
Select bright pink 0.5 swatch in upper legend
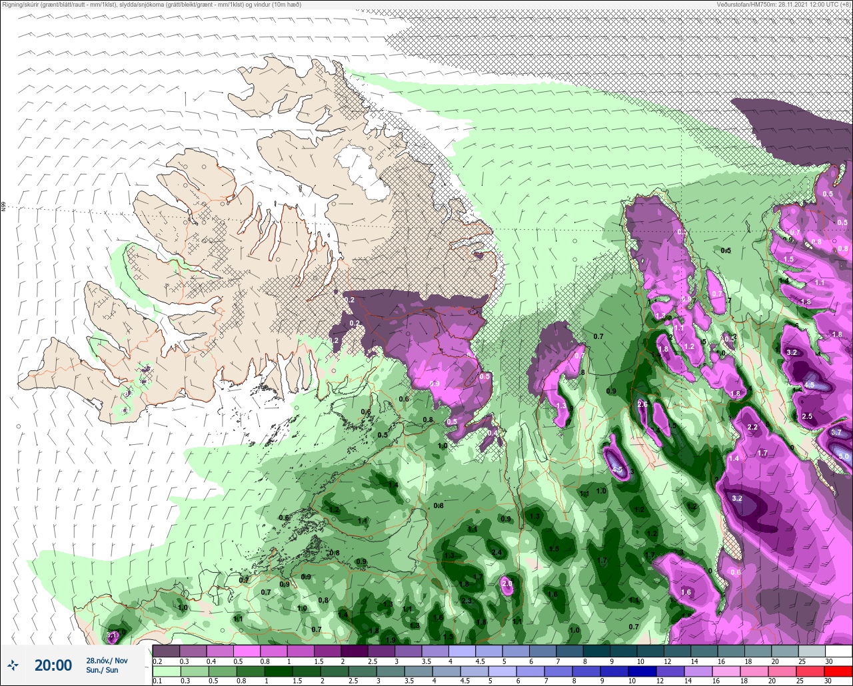tap(247, 651)
